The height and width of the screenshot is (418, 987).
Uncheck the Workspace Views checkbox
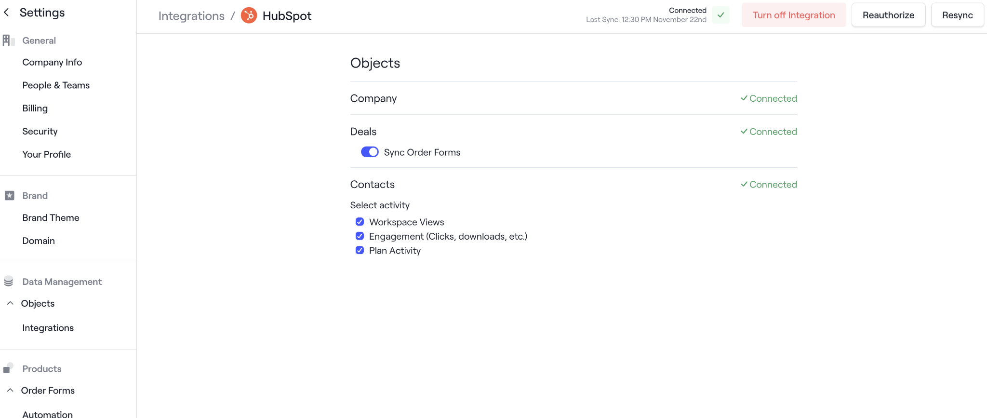(360, 222)
